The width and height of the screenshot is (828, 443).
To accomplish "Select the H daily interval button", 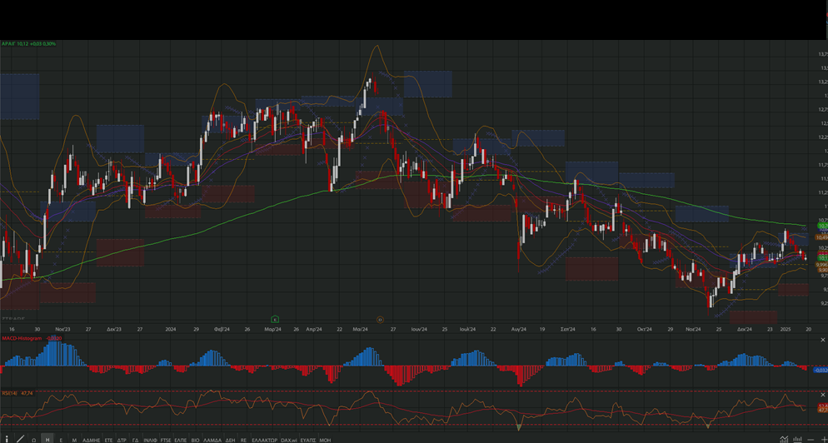I will tap(47, 440).
